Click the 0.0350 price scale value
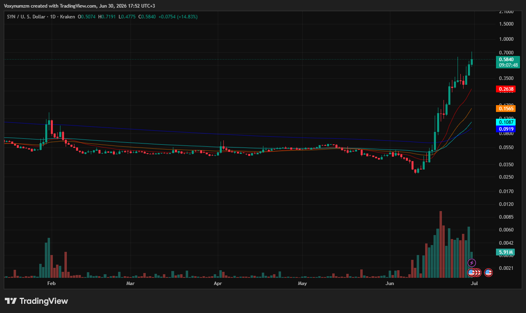Screen dimensions: 526x313 [x=506, y=165]
